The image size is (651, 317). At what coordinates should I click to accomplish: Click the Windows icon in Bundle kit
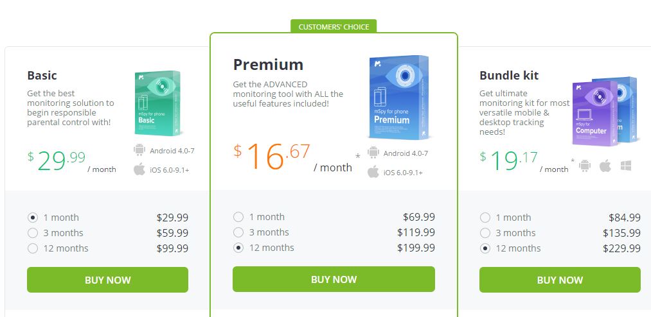point(625,166)
